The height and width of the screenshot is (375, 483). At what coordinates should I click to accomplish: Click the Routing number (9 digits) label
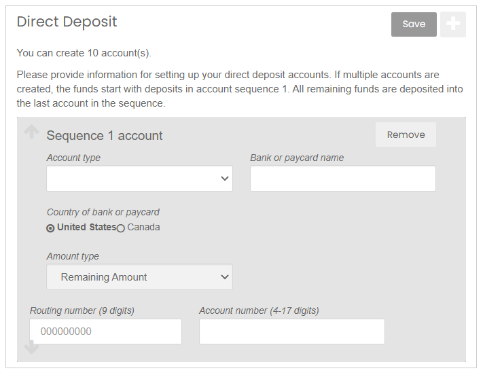[82, 310]
